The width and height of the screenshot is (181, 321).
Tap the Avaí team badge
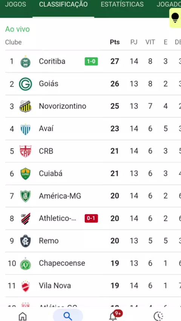pos(26,129)
